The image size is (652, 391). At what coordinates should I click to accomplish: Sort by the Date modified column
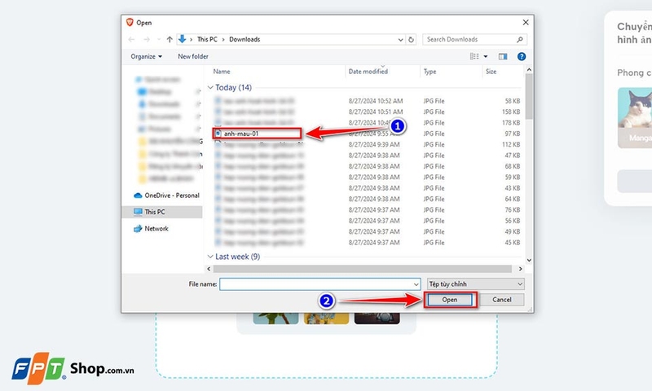[368, 72]
